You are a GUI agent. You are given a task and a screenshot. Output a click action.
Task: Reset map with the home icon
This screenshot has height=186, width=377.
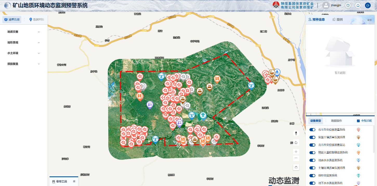pos(296,142)
